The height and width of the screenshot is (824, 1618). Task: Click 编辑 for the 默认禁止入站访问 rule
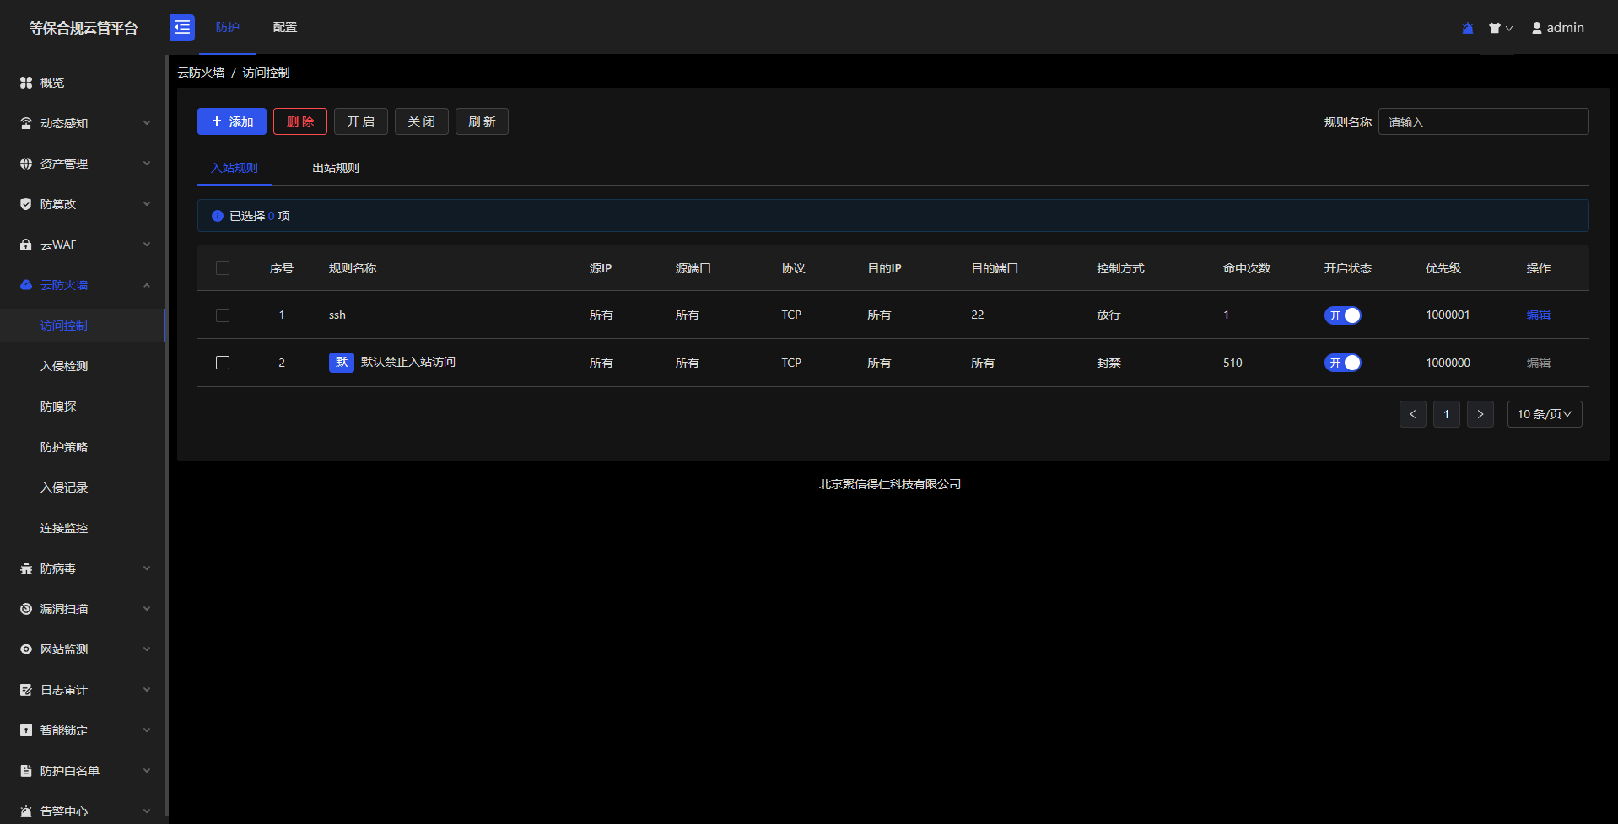coord(1539,363)
